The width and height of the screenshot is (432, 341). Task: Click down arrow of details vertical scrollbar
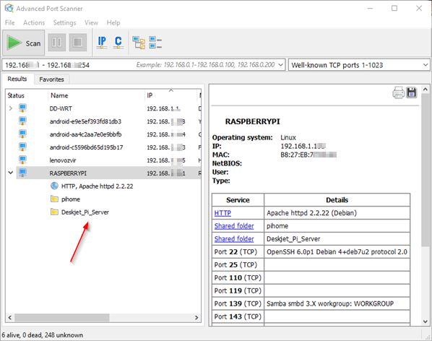pos(425,321)
